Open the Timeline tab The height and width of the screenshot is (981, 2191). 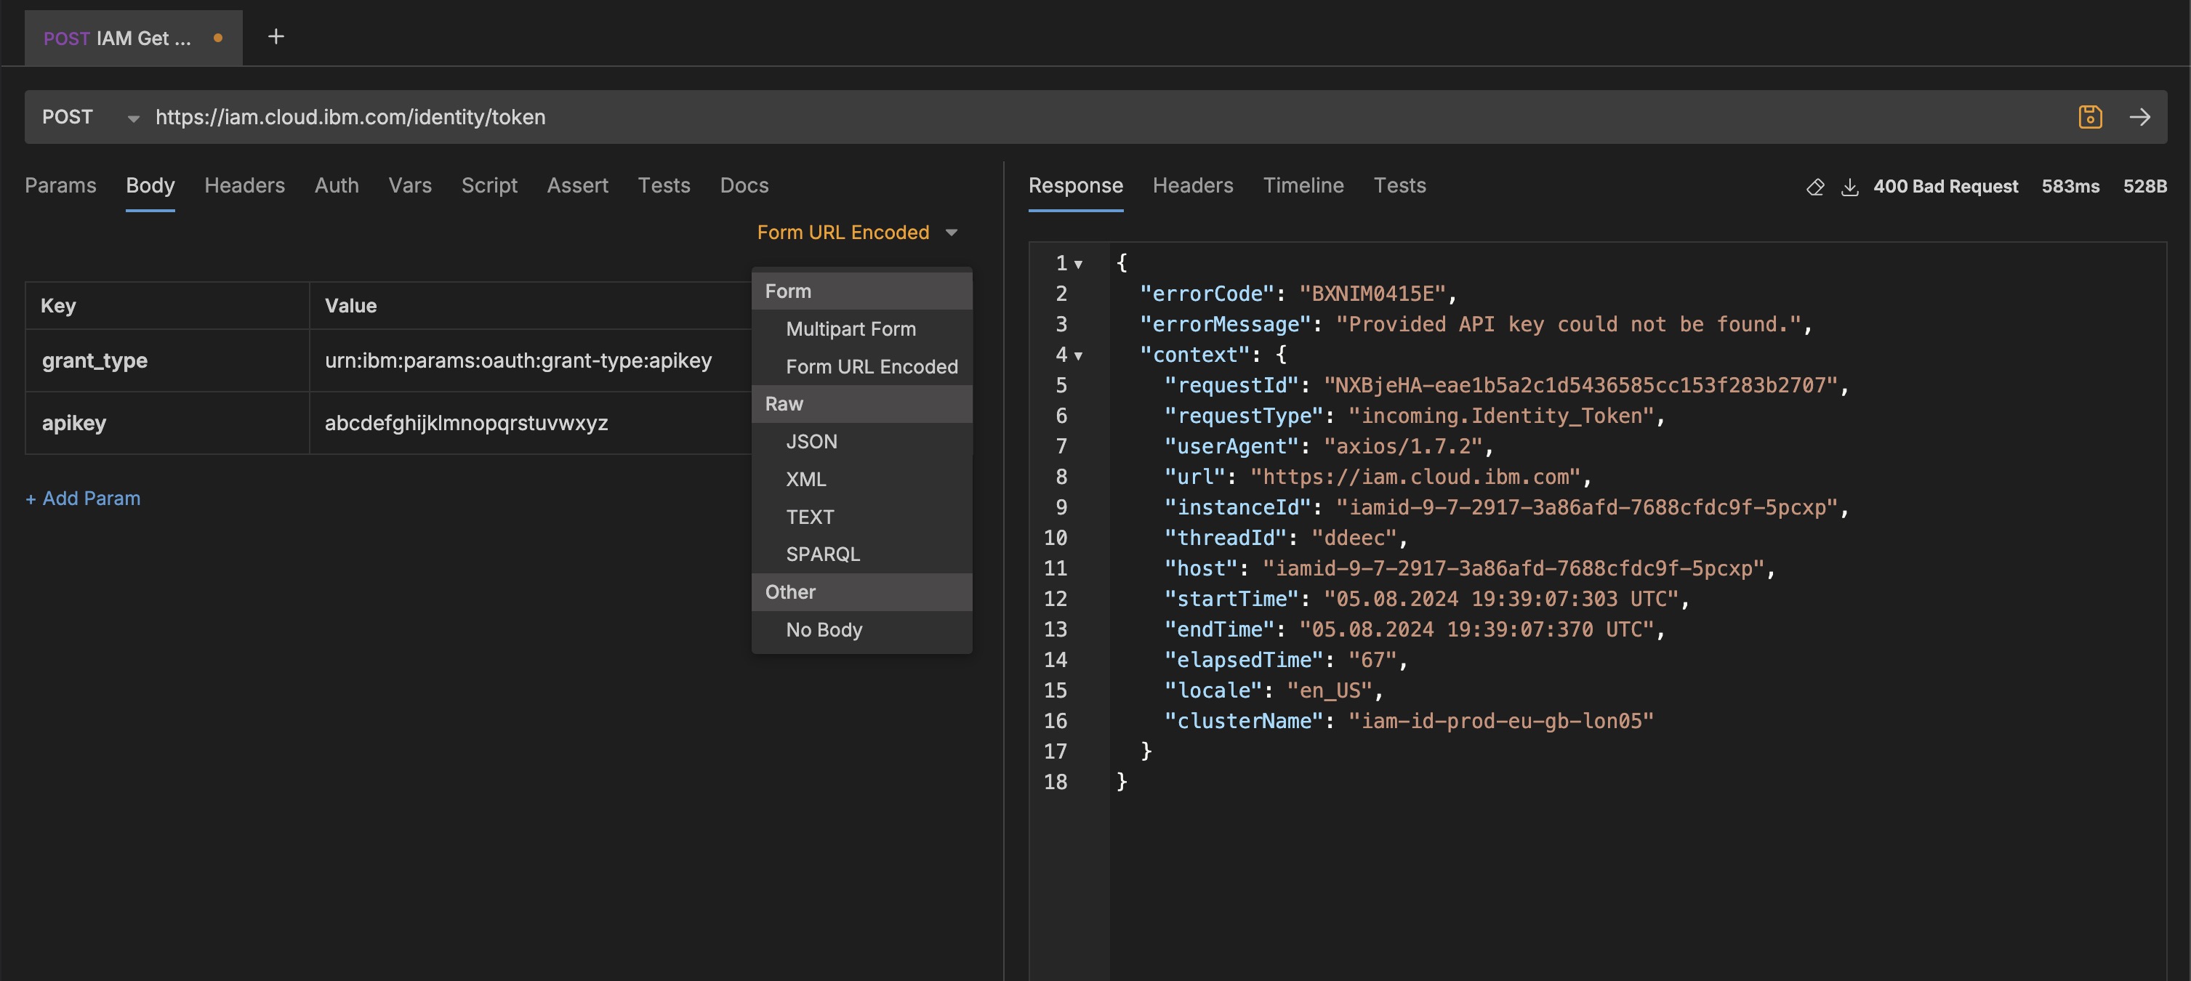1303,185
